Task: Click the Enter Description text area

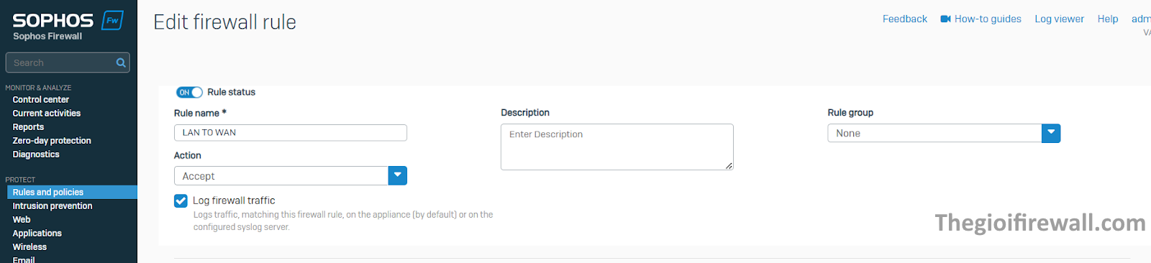Action: [617, 147]
